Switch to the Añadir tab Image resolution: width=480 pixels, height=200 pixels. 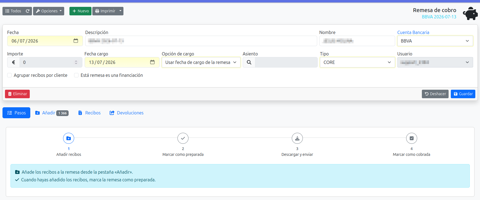tap(52, 113)
